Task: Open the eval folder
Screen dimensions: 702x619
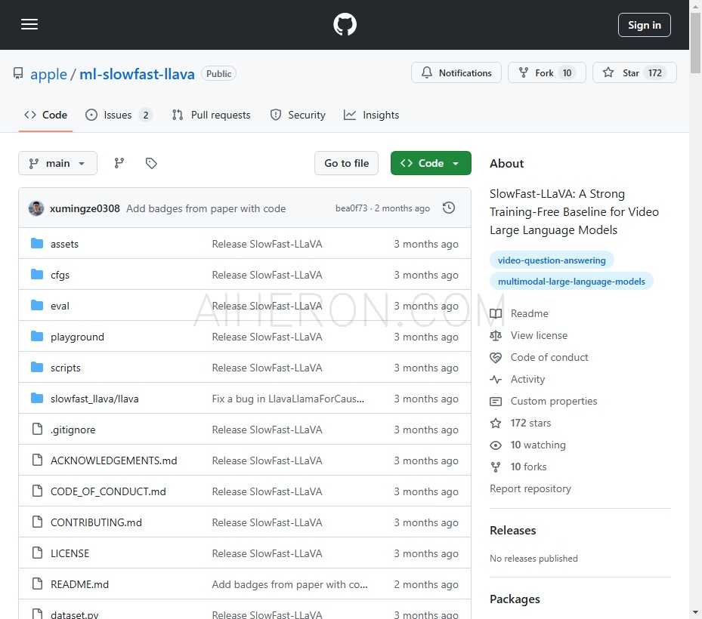Action: [60, 306]
